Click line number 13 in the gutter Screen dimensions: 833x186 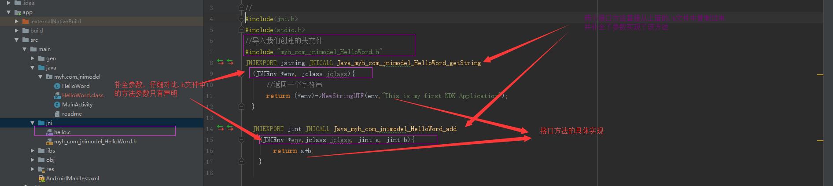tap(210, 118)
